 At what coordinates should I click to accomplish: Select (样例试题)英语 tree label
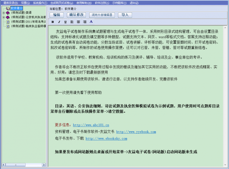pos(21,13)
